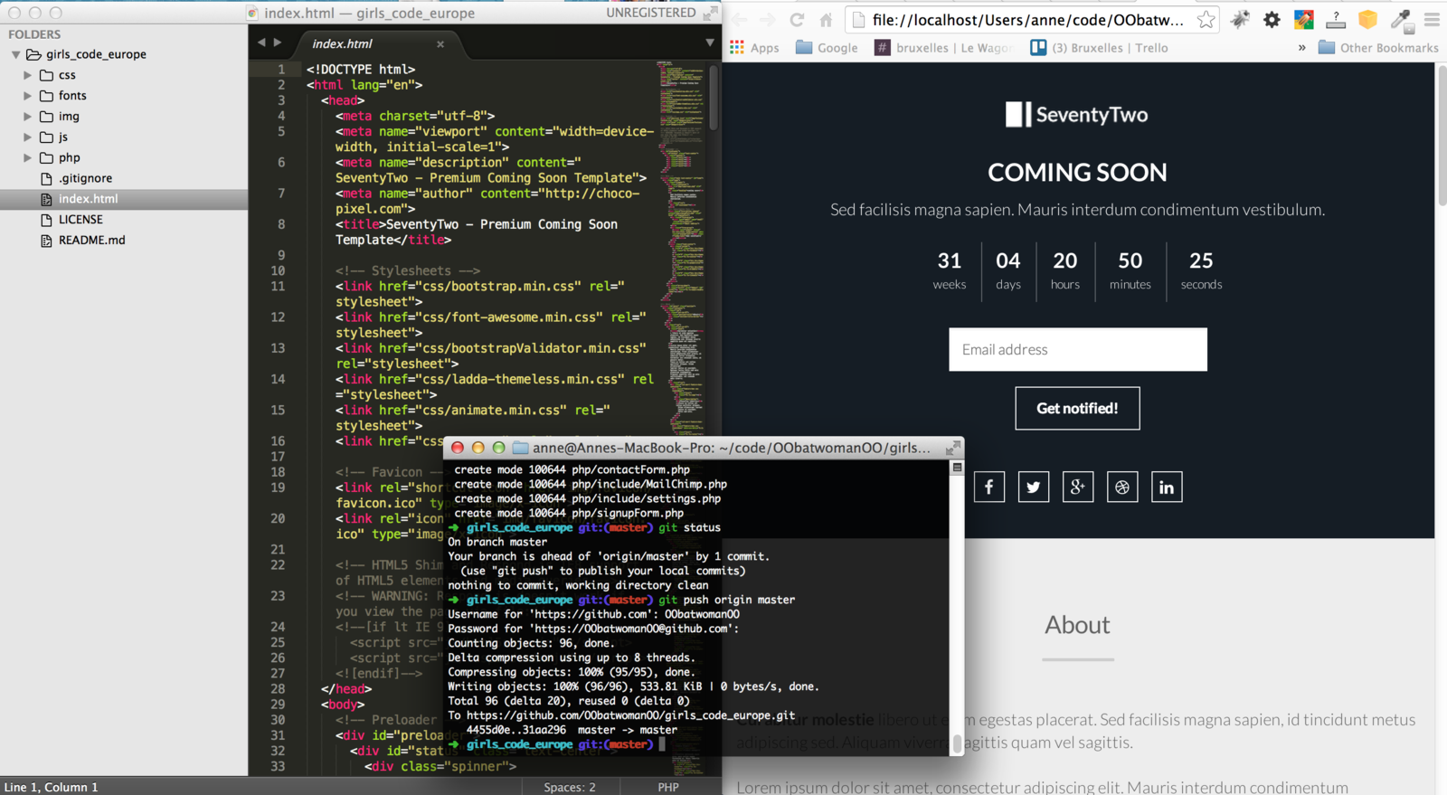
Task: Click the Terminal scroll-top square icon
Action: pos(957,468)
